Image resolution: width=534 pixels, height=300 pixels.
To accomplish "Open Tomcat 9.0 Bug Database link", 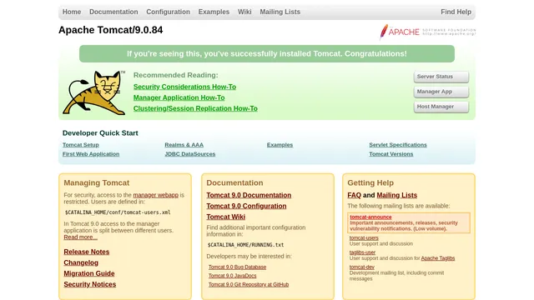I will [x=237, y=267].
